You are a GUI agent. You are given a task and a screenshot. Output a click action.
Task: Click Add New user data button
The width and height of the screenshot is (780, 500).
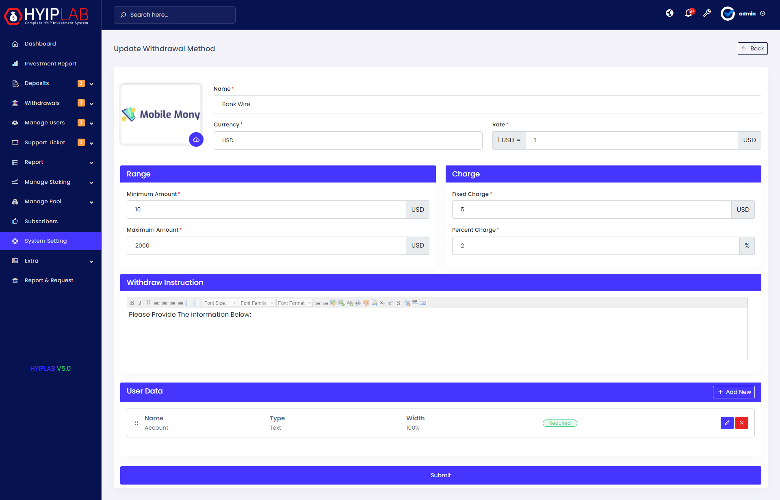coord(734,392)
